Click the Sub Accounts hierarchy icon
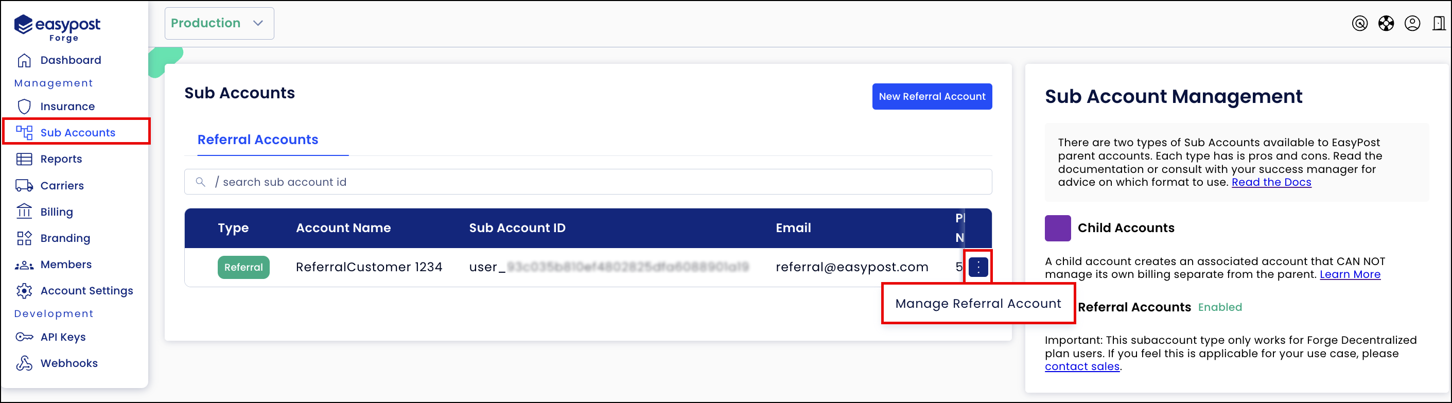1452x403 pixels. pos(24,132)
